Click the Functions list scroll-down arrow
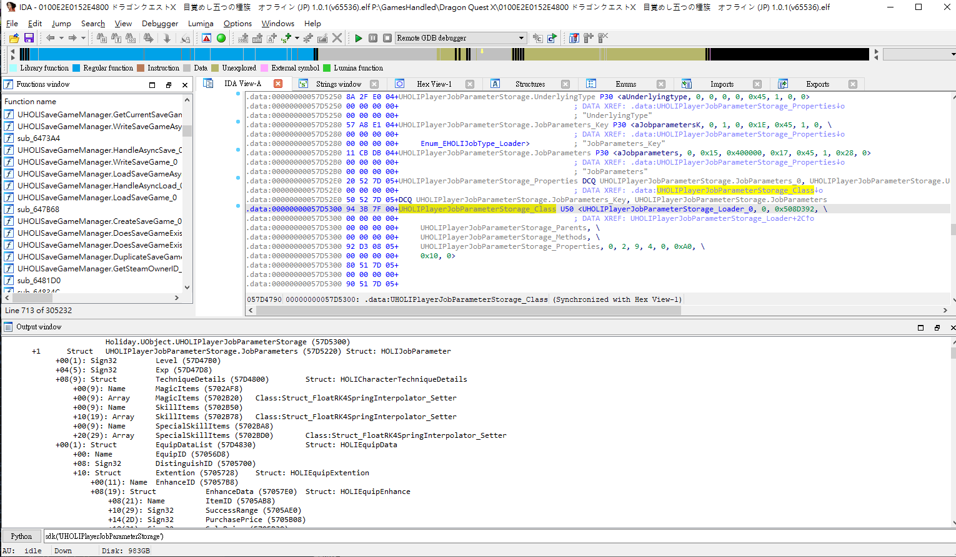 pyautogui.click(x=187, y=288)
